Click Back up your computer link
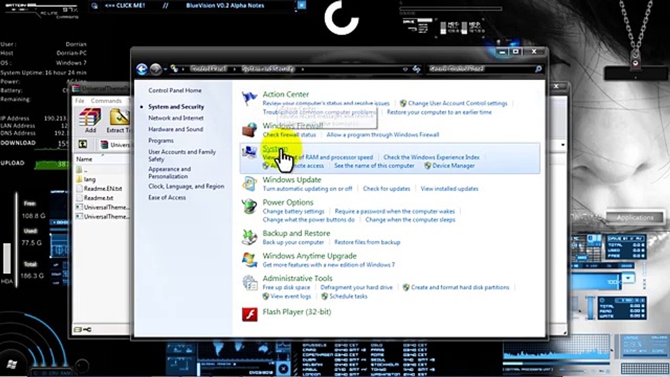This screenshot has height=377, width=670. click(293, 242)
